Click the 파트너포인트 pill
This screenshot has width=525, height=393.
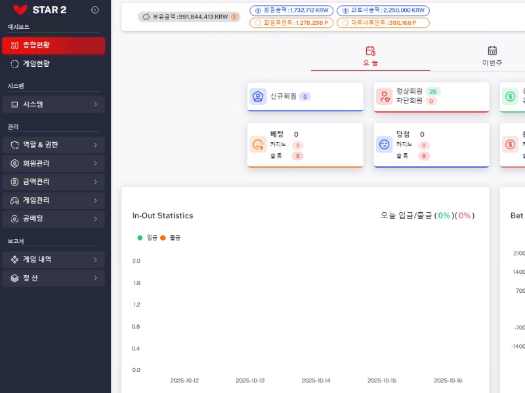(383, 23)
